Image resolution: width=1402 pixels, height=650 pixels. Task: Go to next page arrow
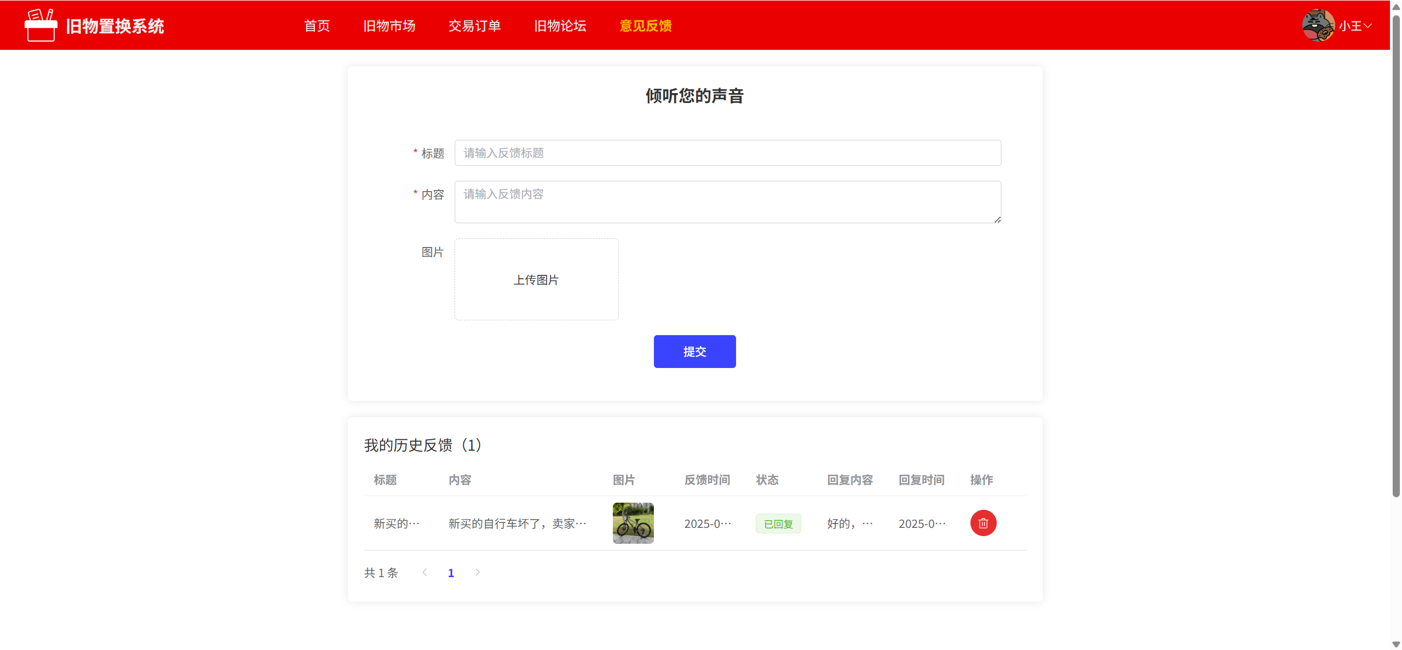point(478,572)
